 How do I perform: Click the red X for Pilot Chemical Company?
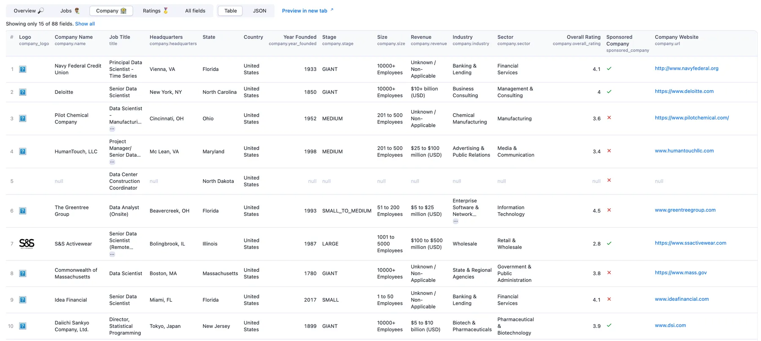[609, 118]
